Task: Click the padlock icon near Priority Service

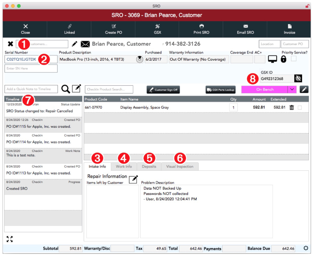Action: coord(284,59)
